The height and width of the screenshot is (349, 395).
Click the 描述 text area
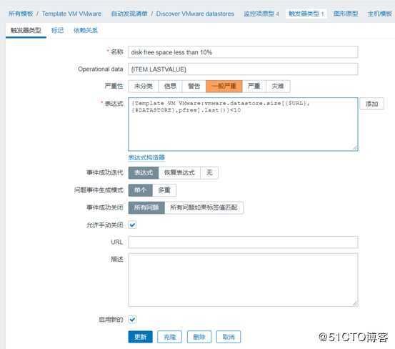coord(243,280)
